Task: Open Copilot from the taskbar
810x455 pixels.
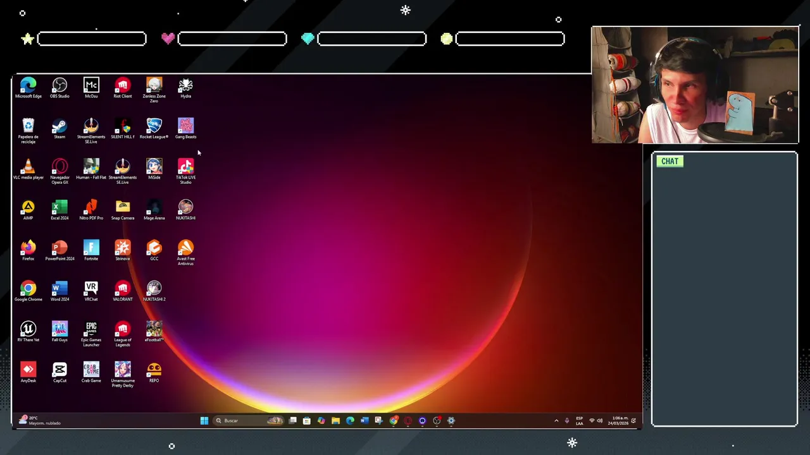Action: pos(321,421)
